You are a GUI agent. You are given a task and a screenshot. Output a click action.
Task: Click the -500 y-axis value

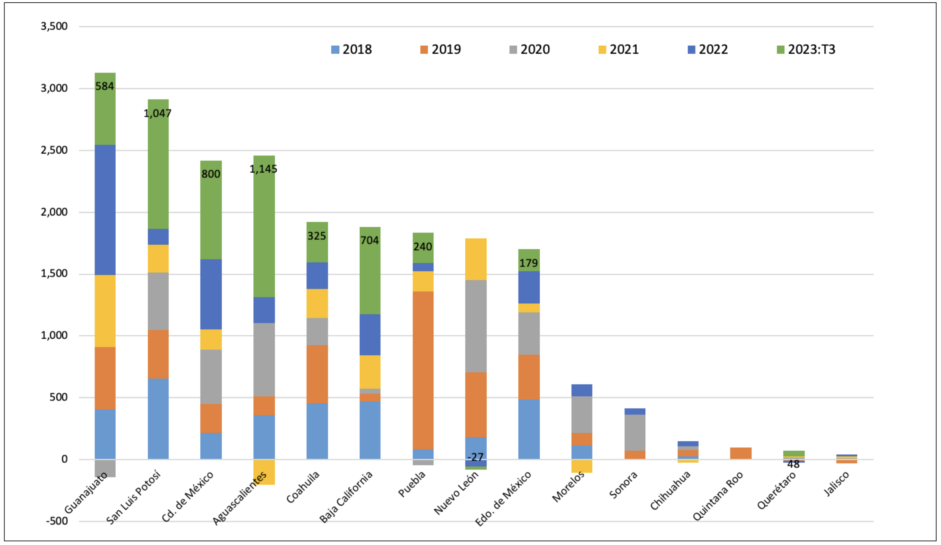pyautogui.click(x=57, y=522)
